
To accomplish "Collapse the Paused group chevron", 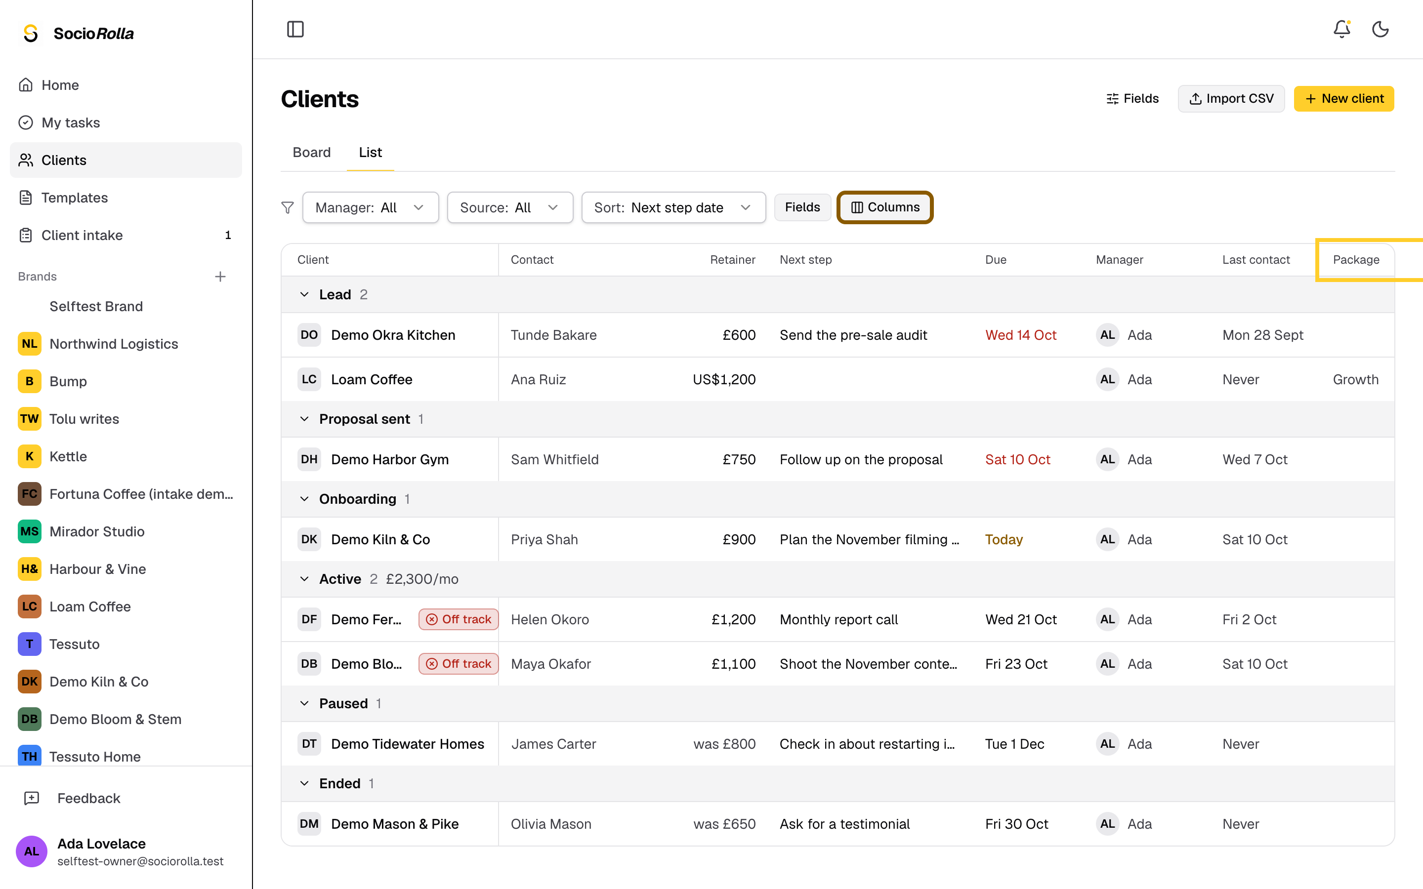I will [x=304, y=704].
